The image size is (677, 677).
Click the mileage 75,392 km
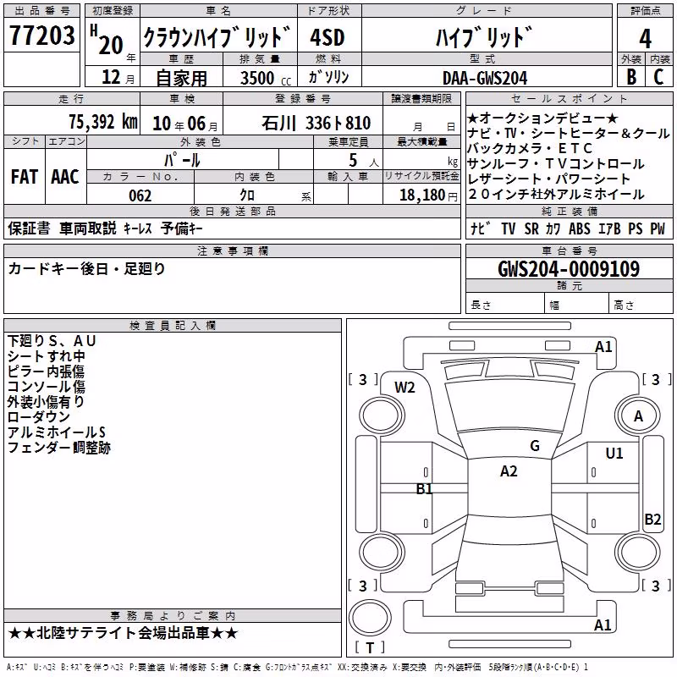click(x=103, y=122)
